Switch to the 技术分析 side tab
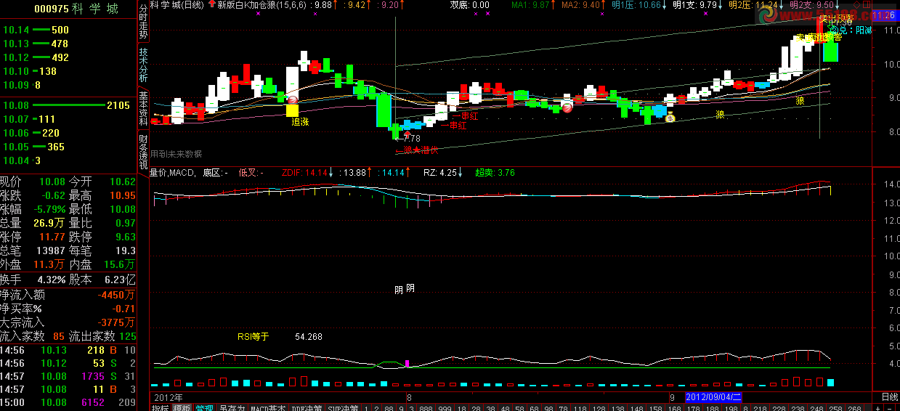 (x=143, y=66)
